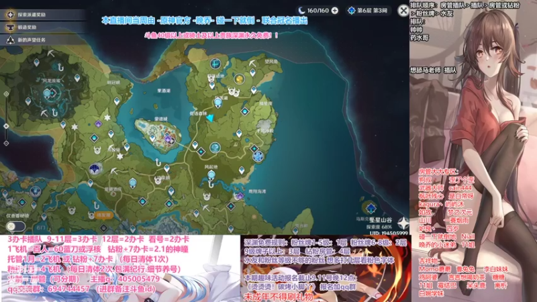Click the top zoom-in diamond of the map slider
This screenshot has width=537, height=302.
tap(6, 94)
